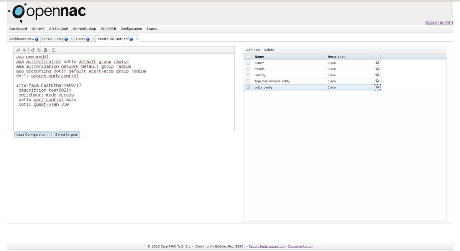Open the ON NetConf menu
The height and width of the screenshot is (251, 460).
pos(58,29)
